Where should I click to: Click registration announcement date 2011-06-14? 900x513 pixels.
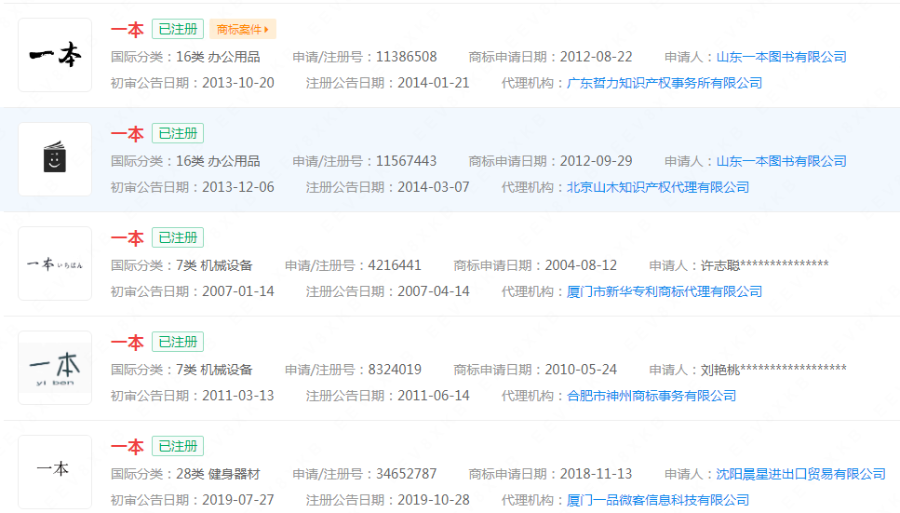coord(434,396)
